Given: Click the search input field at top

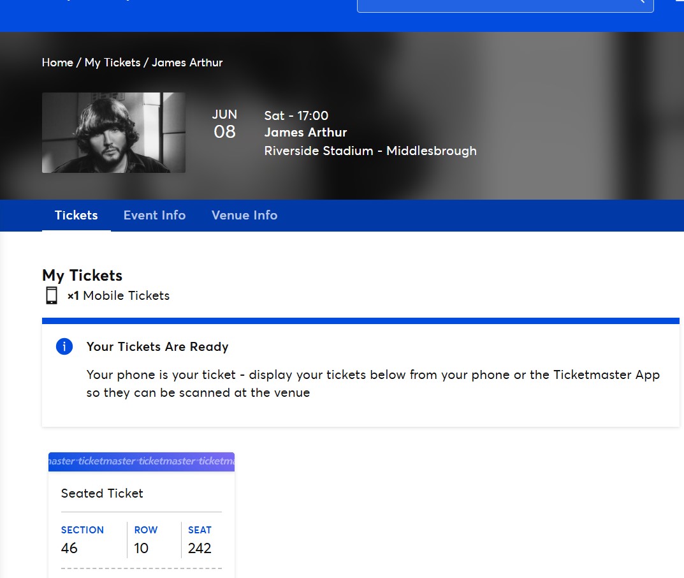Looking at the screenshot, I should (x=497, y=5).
